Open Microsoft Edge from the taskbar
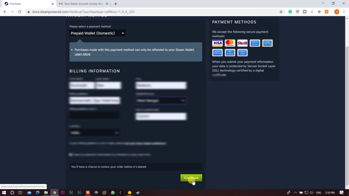Screen dimensions: 349x196 (37, 193)
